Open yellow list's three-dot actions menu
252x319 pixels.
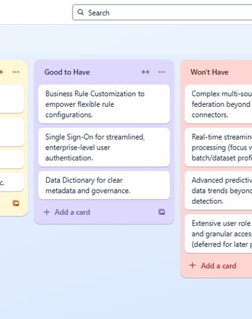(x=15, y=72)
